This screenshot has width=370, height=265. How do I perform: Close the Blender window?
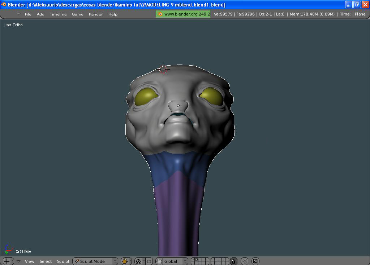click(365, 4)
